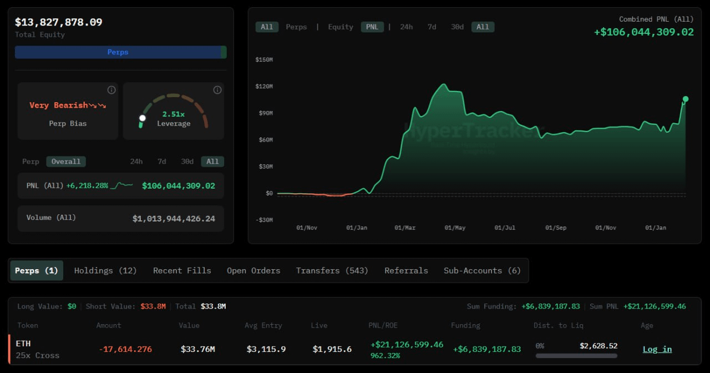710x373 pixels.
Task: Click the Log in link in Age column
Action: pyautogui.click(x=657, y=349)
